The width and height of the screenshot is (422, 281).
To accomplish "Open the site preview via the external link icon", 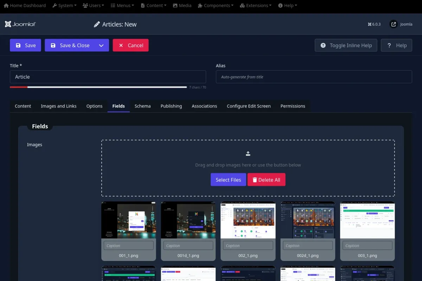I will pos(394,24).
